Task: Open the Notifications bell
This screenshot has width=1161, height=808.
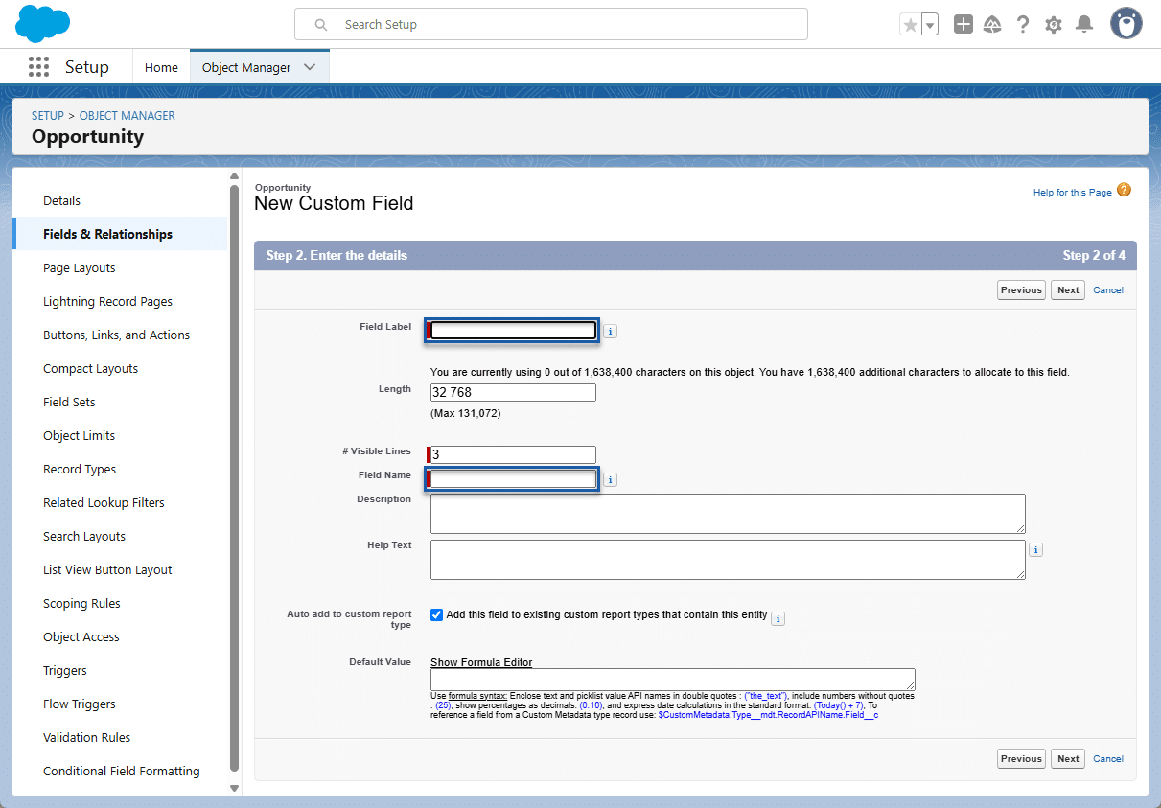Action: click(1084, 25)
